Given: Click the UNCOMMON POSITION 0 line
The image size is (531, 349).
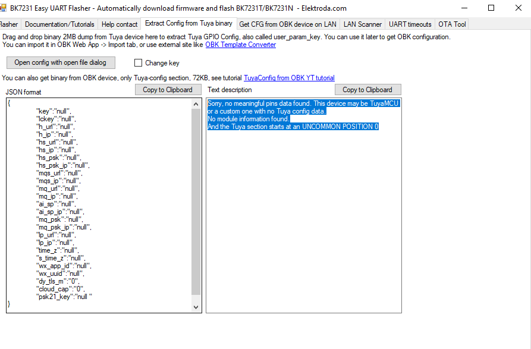Looking at the screenshot, I should click(293, 127).
